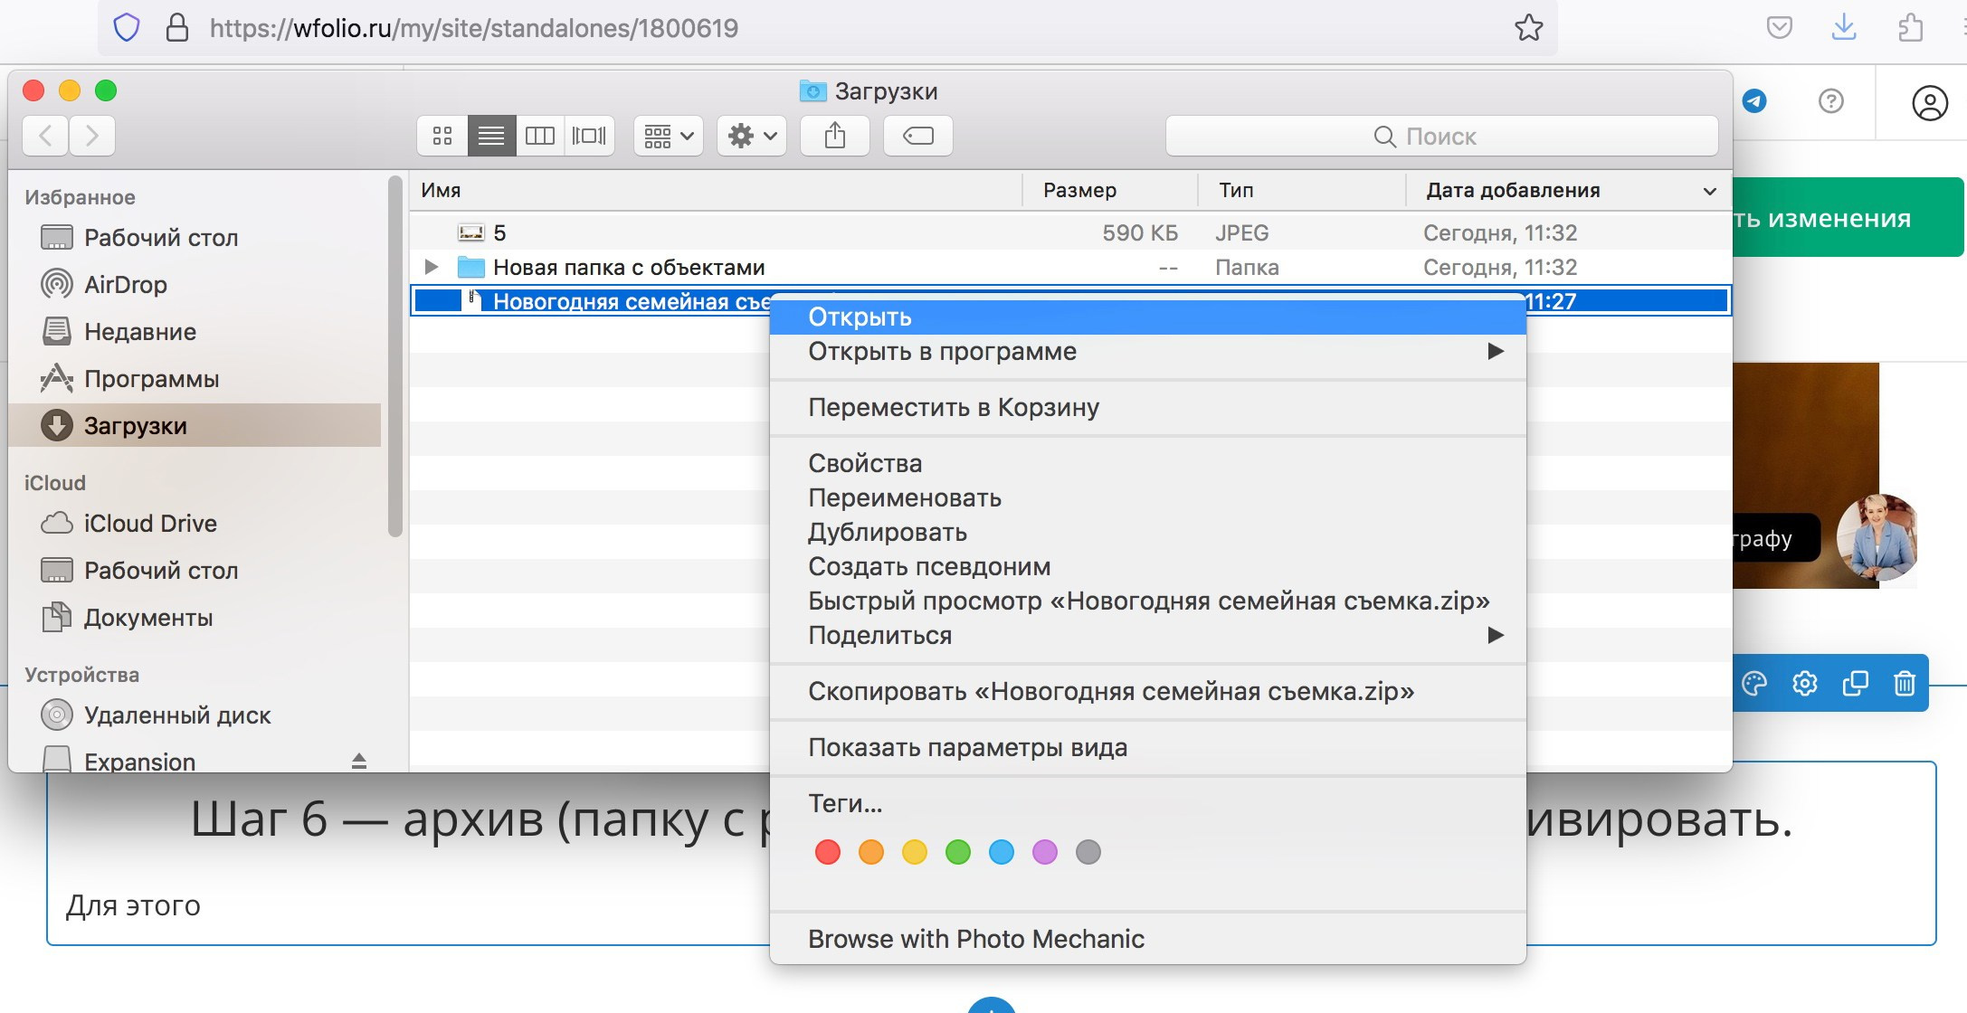1967x1013 pixels.
Task: Click in the Поиск search field
Action: pos(1440,136)
